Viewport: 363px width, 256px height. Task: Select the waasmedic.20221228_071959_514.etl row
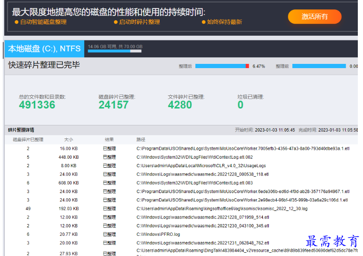[181, 217]
